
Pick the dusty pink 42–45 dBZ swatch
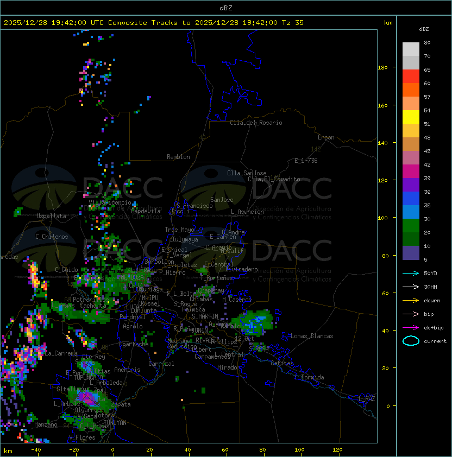point(411,158)
